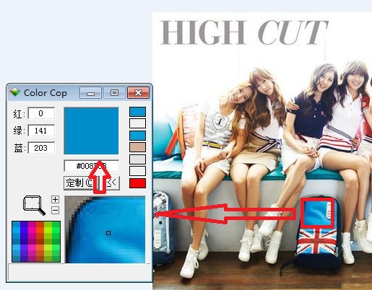Click the plus zoom-in button

55,200
